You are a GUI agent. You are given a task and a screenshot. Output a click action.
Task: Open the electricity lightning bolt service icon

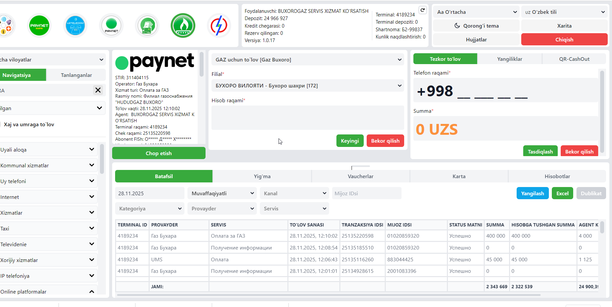click(x=219, y=25)
